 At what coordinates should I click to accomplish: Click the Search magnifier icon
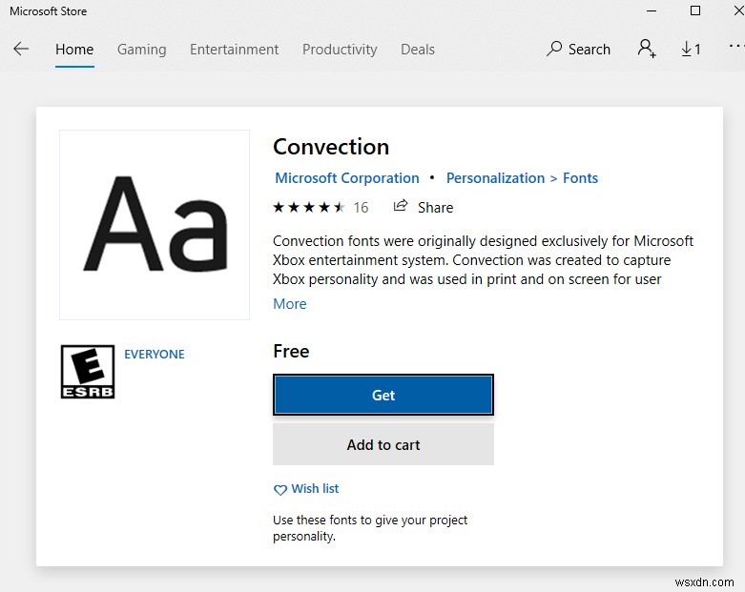(x=554, y=50)
